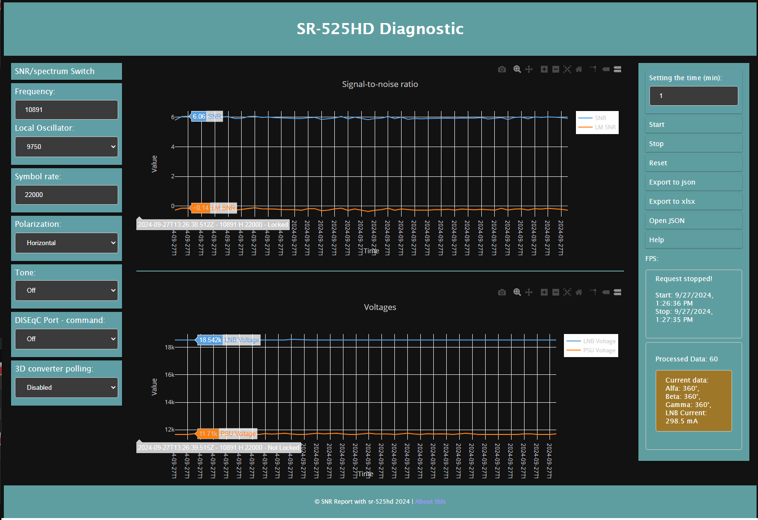The width and height of the screenshot is (758, 520).
Task: Click the SNR/spectrum Switch button
Action: pos(66,71)
